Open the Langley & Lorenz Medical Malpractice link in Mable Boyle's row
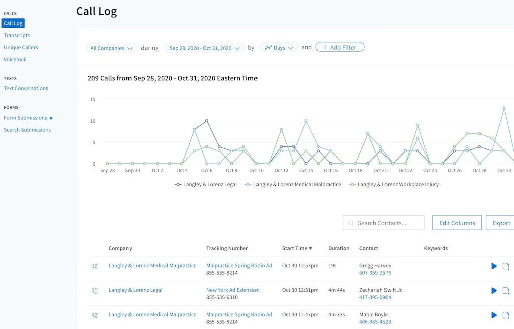This screenshot has height=329, width=514. 153,315
